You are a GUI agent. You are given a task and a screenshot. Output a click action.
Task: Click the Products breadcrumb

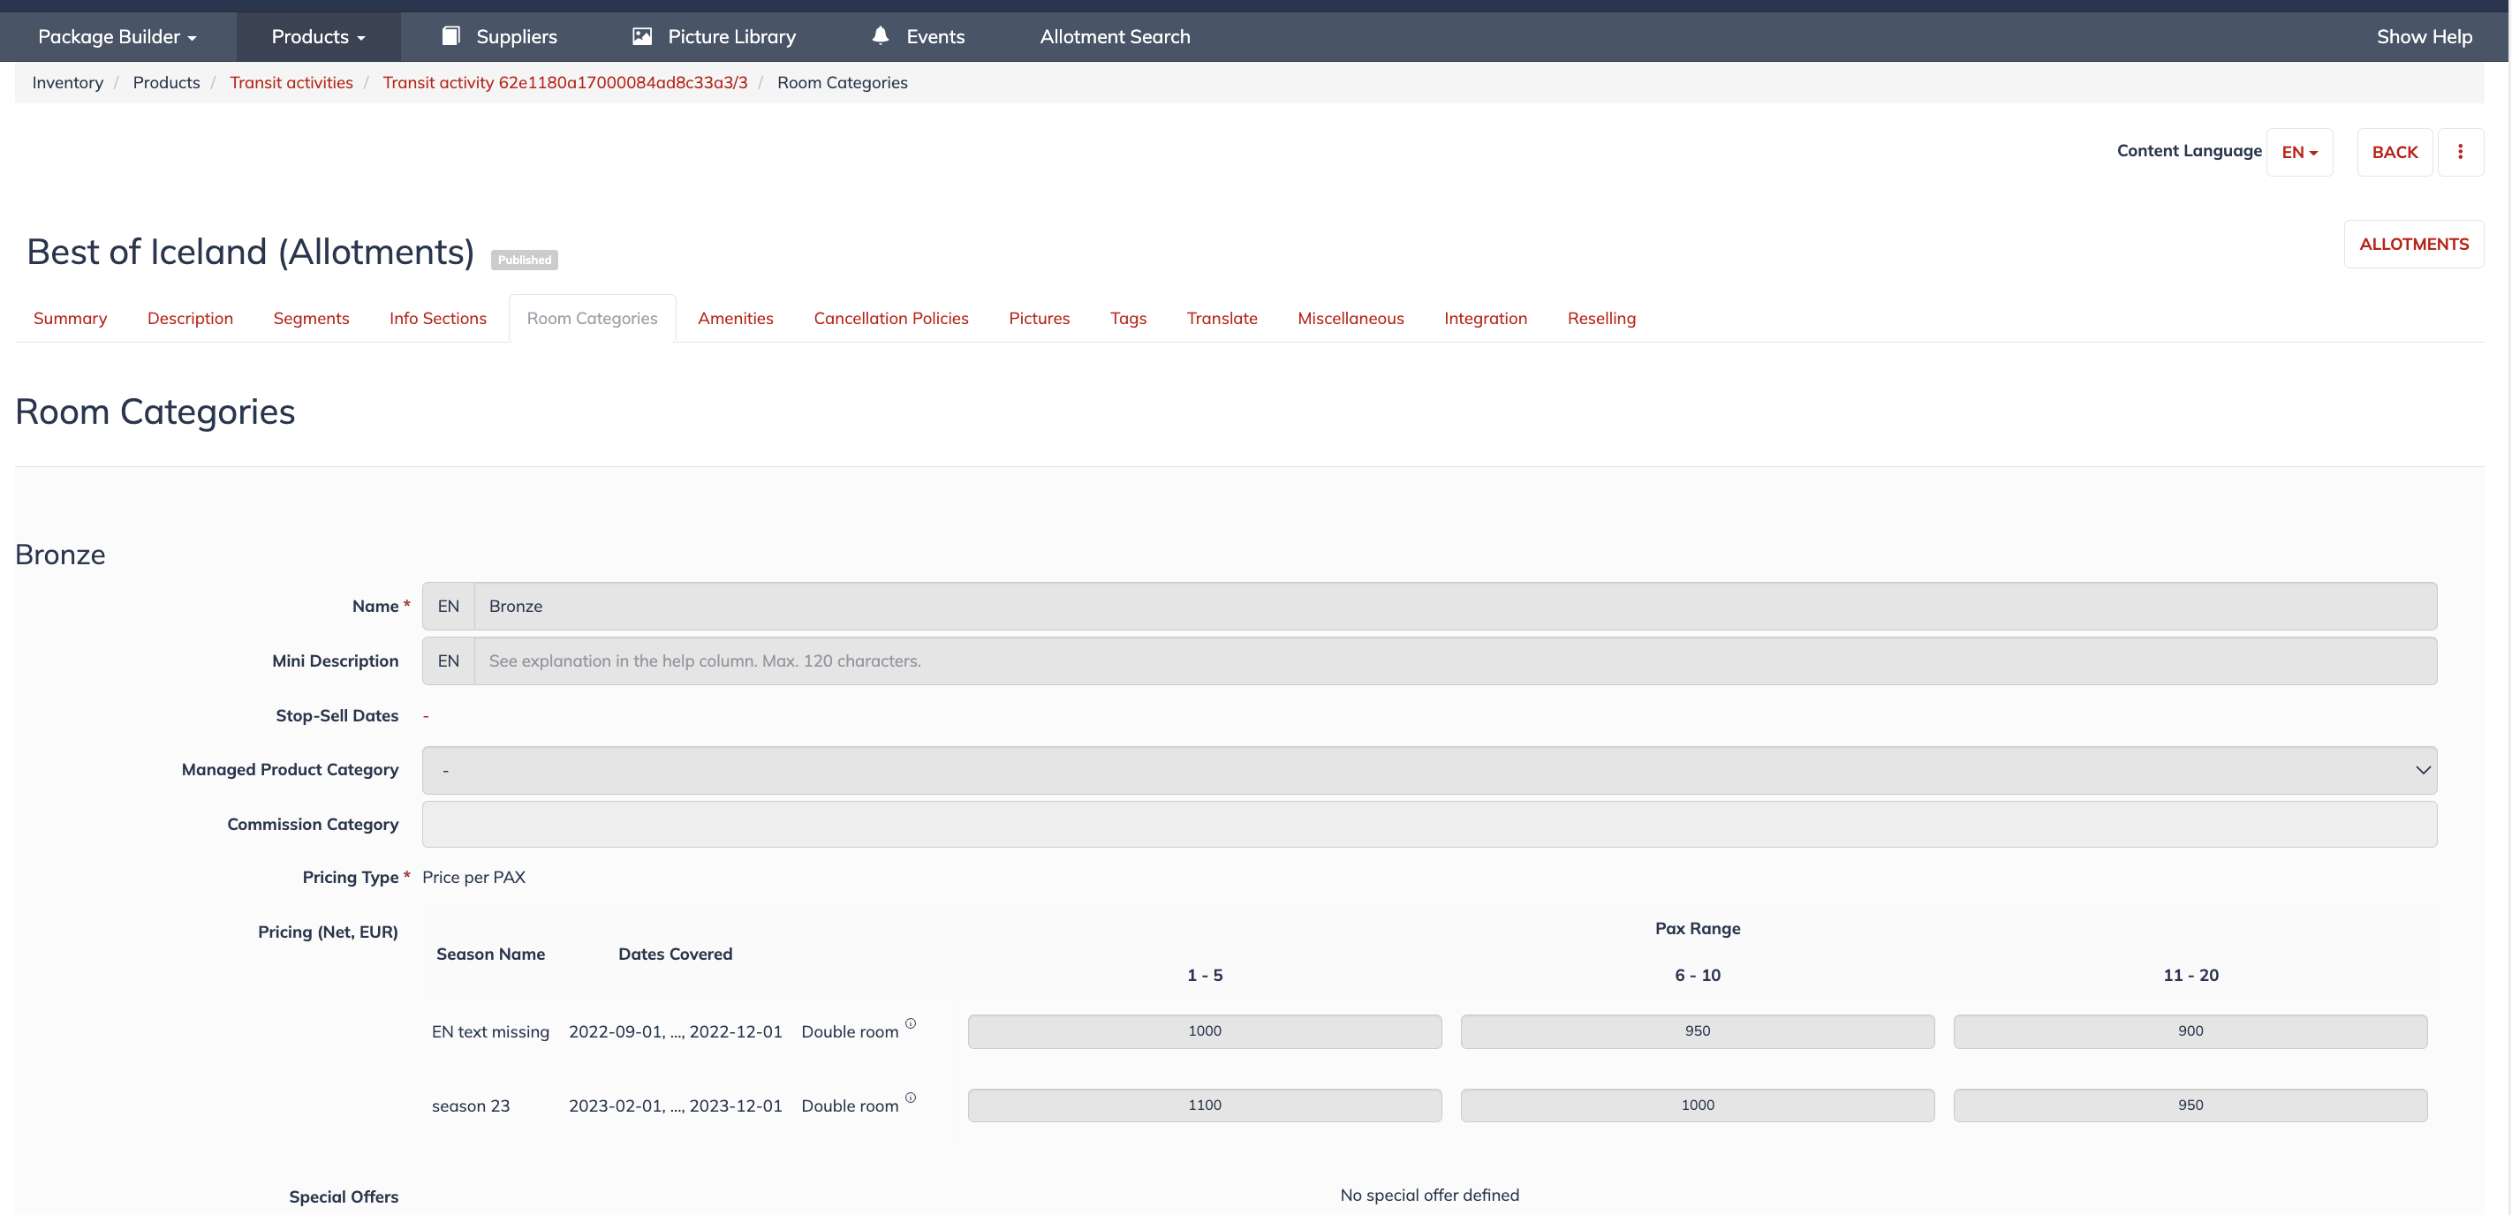click(x=167, y=83)
